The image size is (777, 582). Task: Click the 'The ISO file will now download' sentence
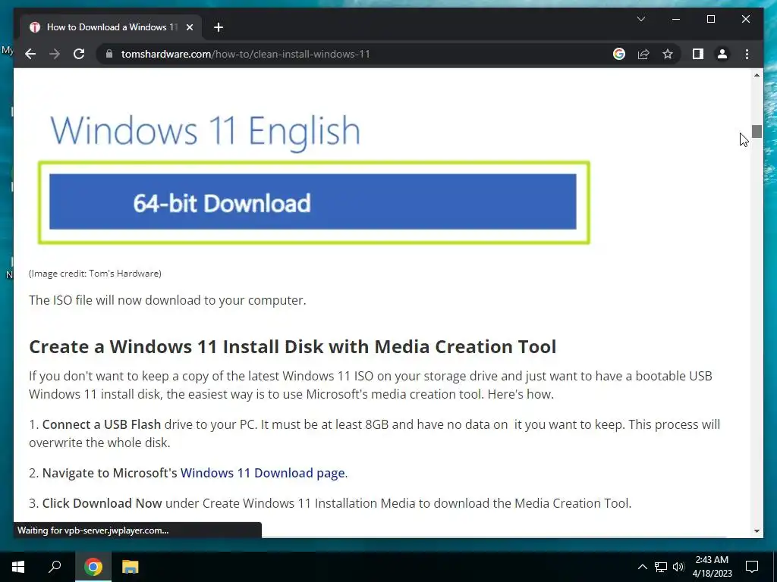click(168, 300)
